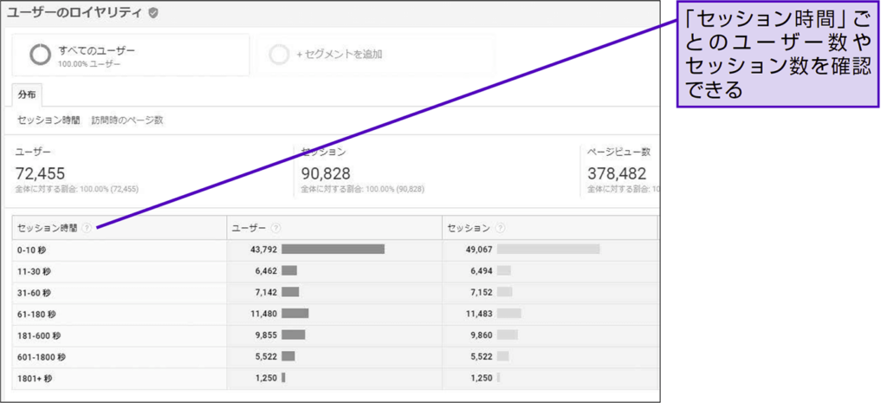Click the セッション時間 column header text
The height and width of the screenshot is (403, 887).
pos(48,228)
